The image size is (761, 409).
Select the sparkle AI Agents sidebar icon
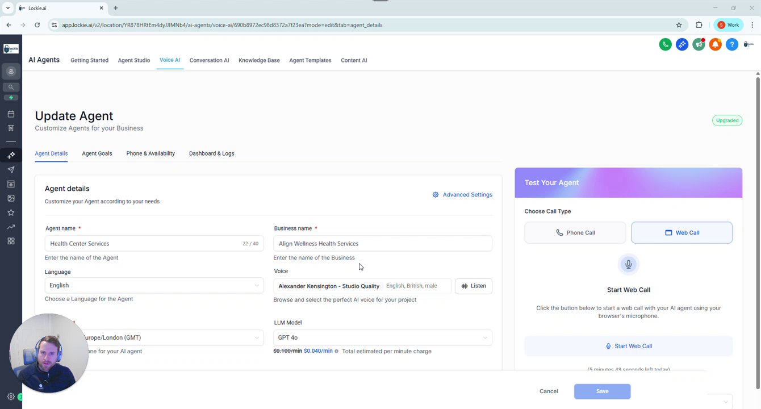11,155
